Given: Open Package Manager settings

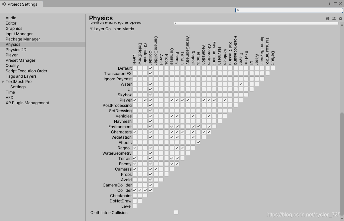Looking at the screenshot, I should point(23,39).
